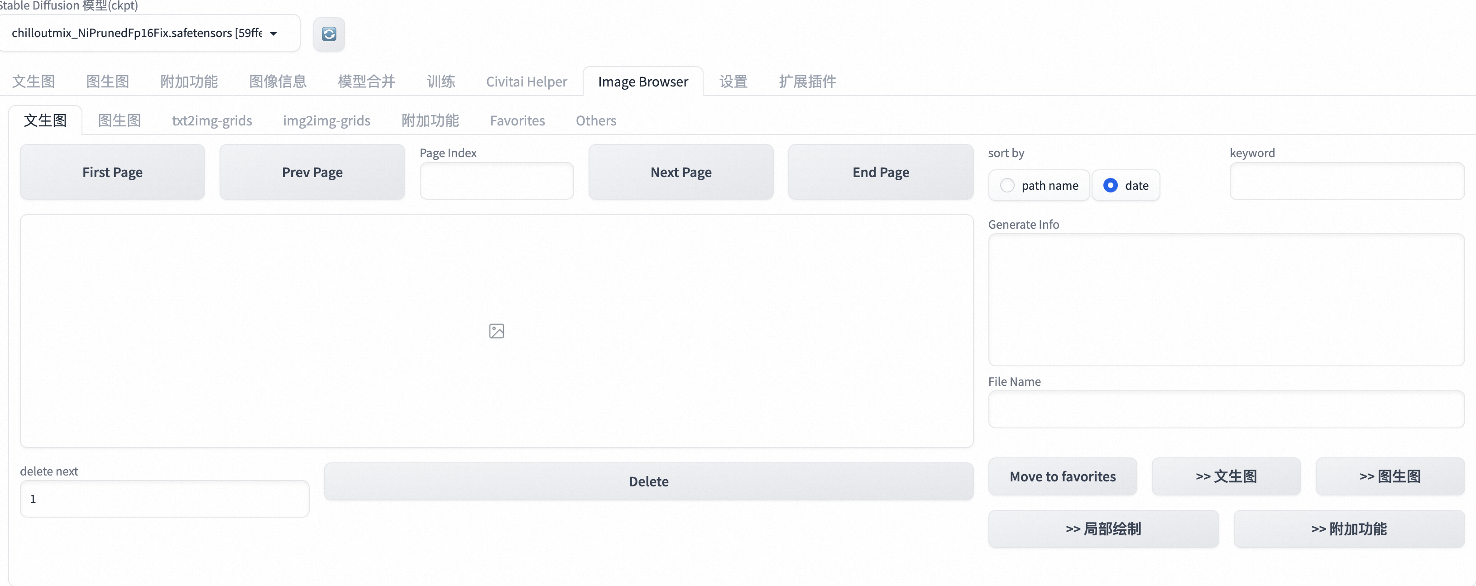Open the 图像信息 main tab

pos(278,82)
